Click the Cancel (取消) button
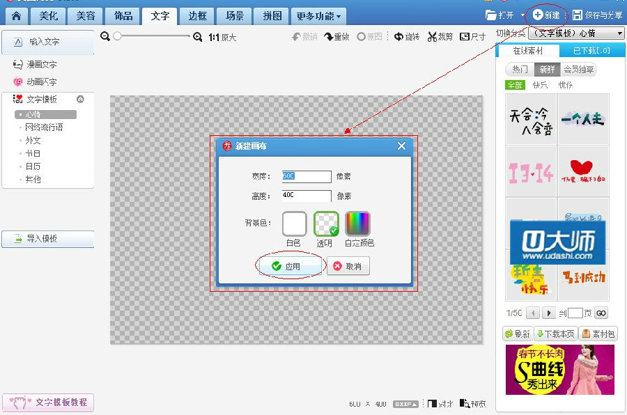627x415 pixels. tap(348, 266)
